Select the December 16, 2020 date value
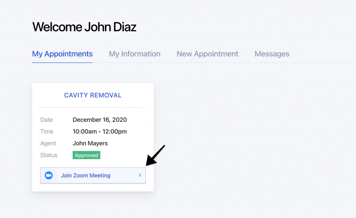Viewport: 356px width, 218px height. (x=100, y=120)
